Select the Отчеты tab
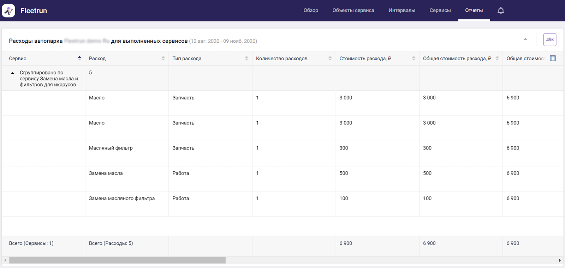 coord(474,10)
